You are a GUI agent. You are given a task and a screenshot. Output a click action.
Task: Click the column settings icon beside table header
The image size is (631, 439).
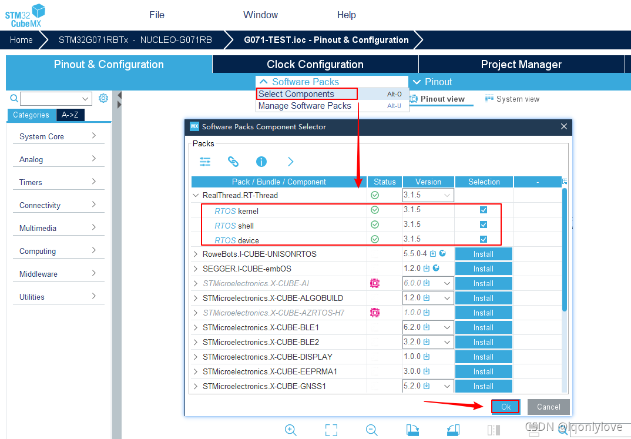click(x=565, y=182)
